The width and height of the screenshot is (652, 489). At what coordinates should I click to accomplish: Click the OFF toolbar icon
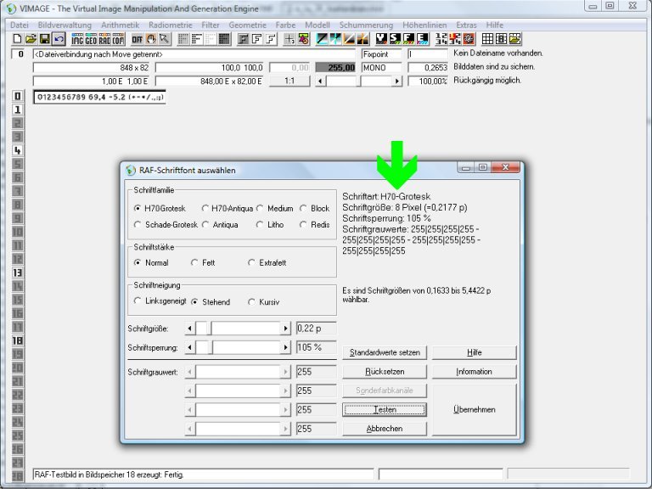coord(137,39)
